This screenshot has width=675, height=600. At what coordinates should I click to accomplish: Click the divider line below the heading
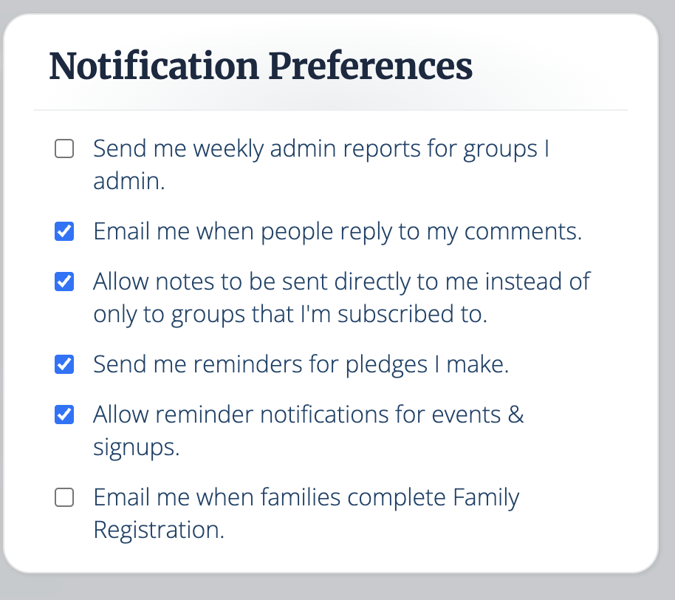(331, 110)
